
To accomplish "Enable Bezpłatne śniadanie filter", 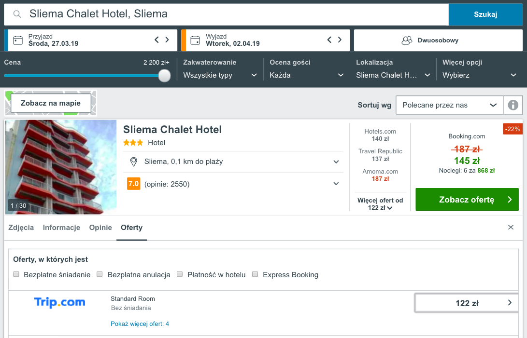I will pyautogui.click(x=16, y=274).
